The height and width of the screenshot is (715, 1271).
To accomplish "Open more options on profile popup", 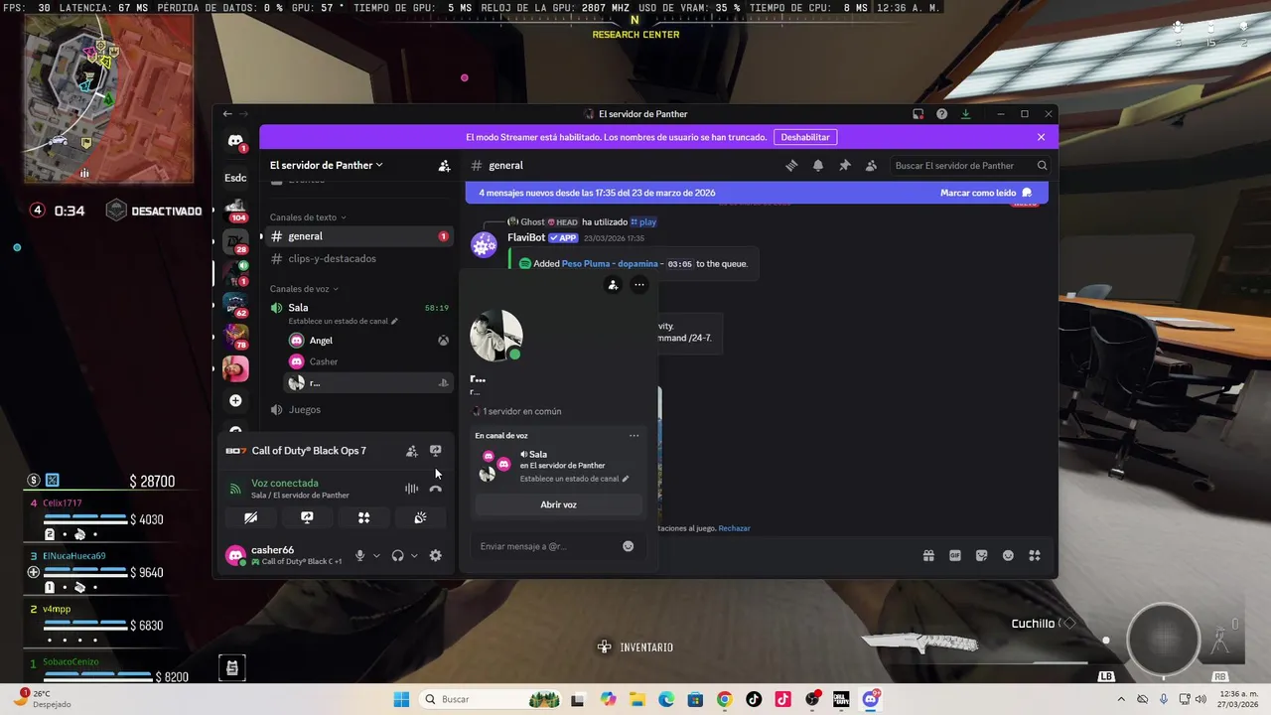I will click(639, 285).
